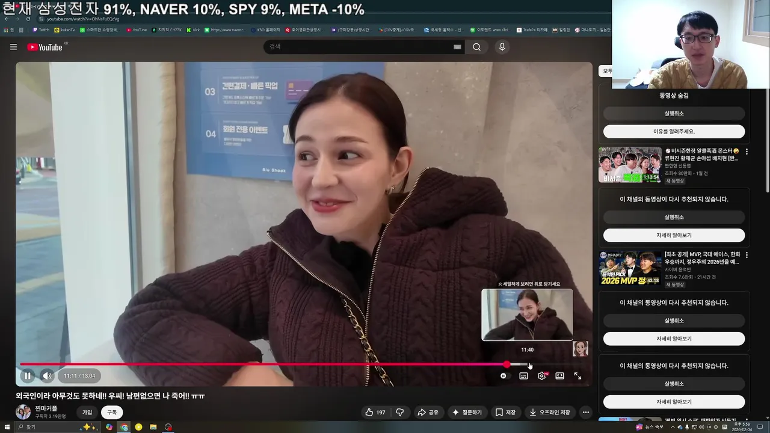Open 비시즌한정 알콜폭룡 몬스터 video thumbnail

tap(629, 165)
